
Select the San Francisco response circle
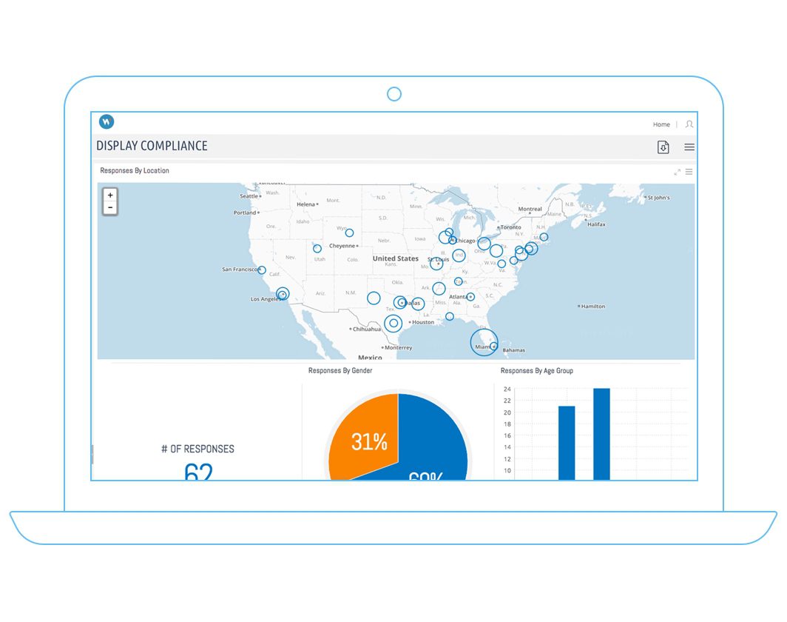[262, 270]
